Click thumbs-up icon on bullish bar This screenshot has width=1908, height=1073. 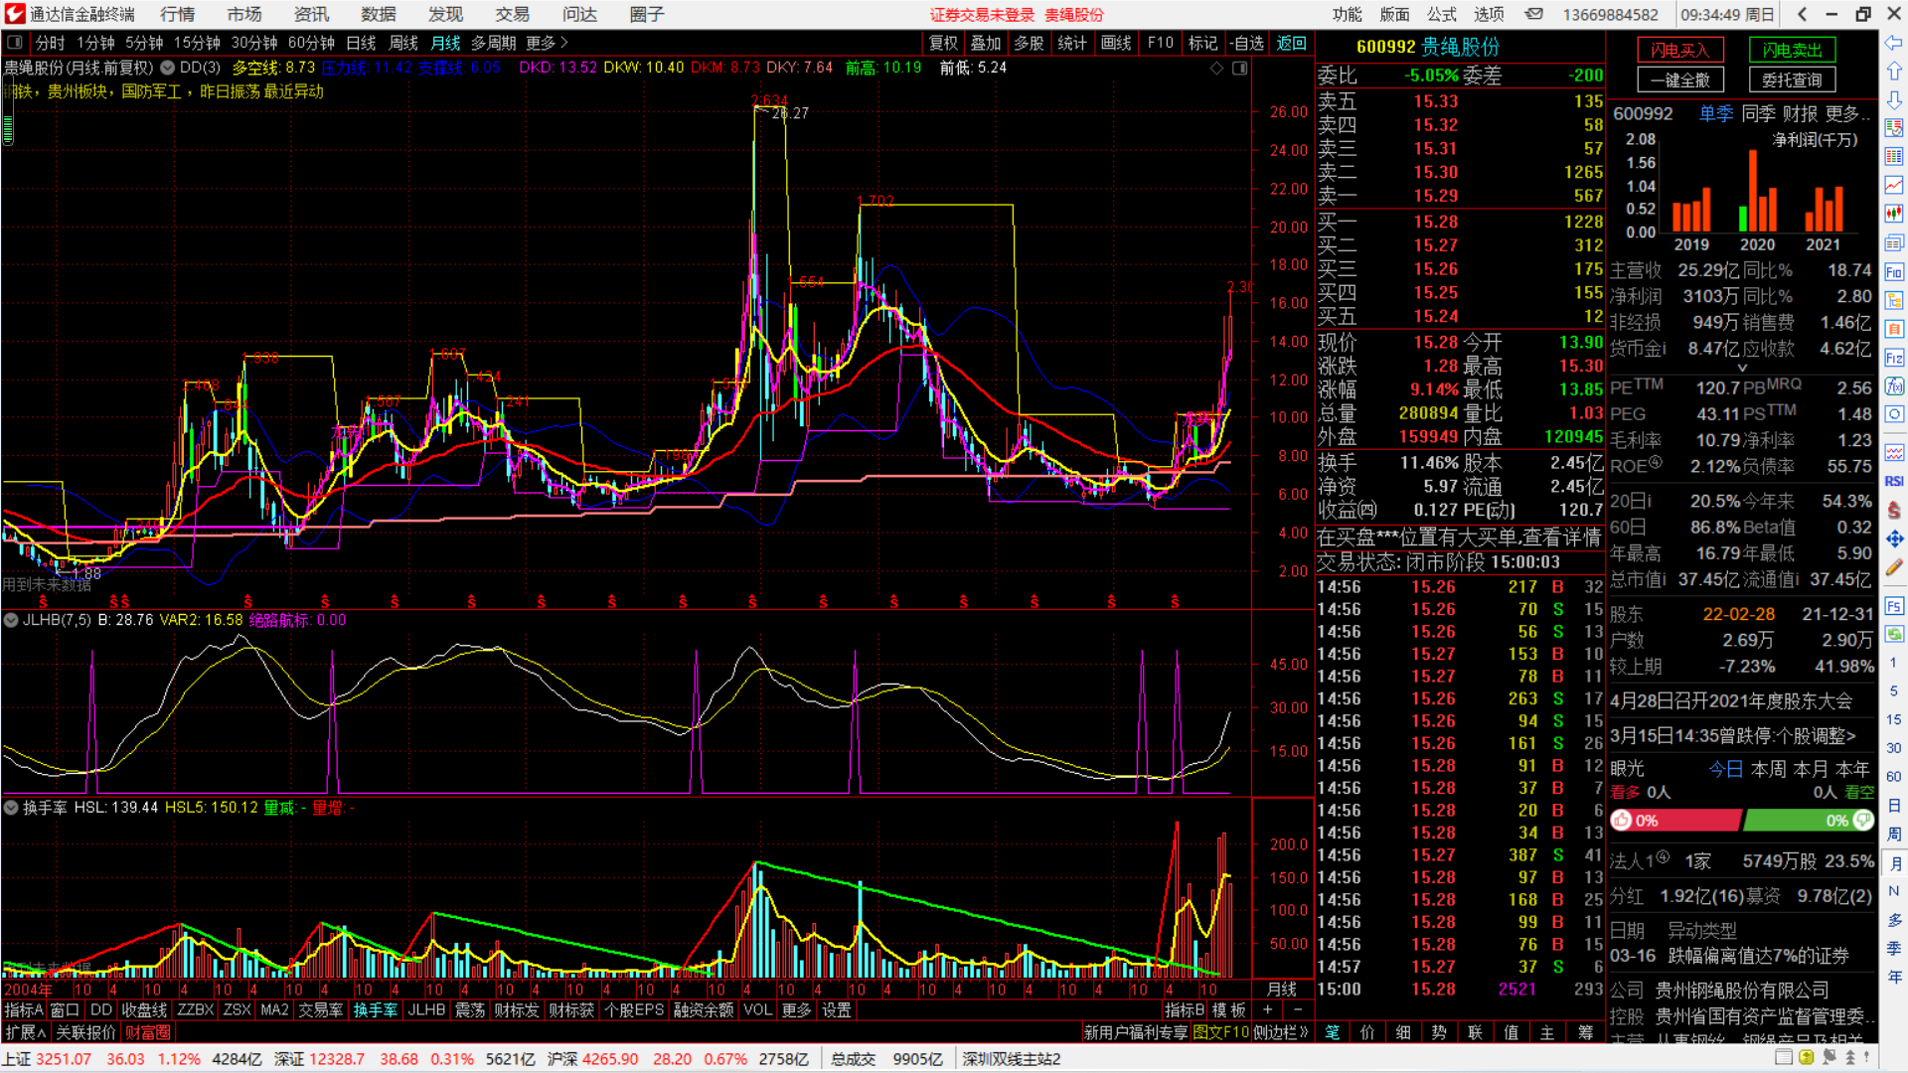point(1622,821)
